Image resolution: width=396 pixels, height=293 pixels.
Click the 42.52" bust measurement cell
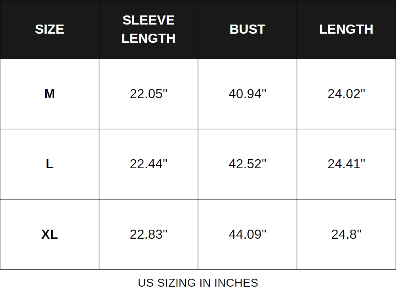[247, 164]
